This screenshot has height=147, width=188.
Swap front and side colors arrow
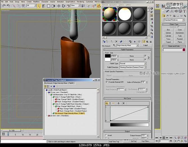pyautogui.click(x=148, y=58)
